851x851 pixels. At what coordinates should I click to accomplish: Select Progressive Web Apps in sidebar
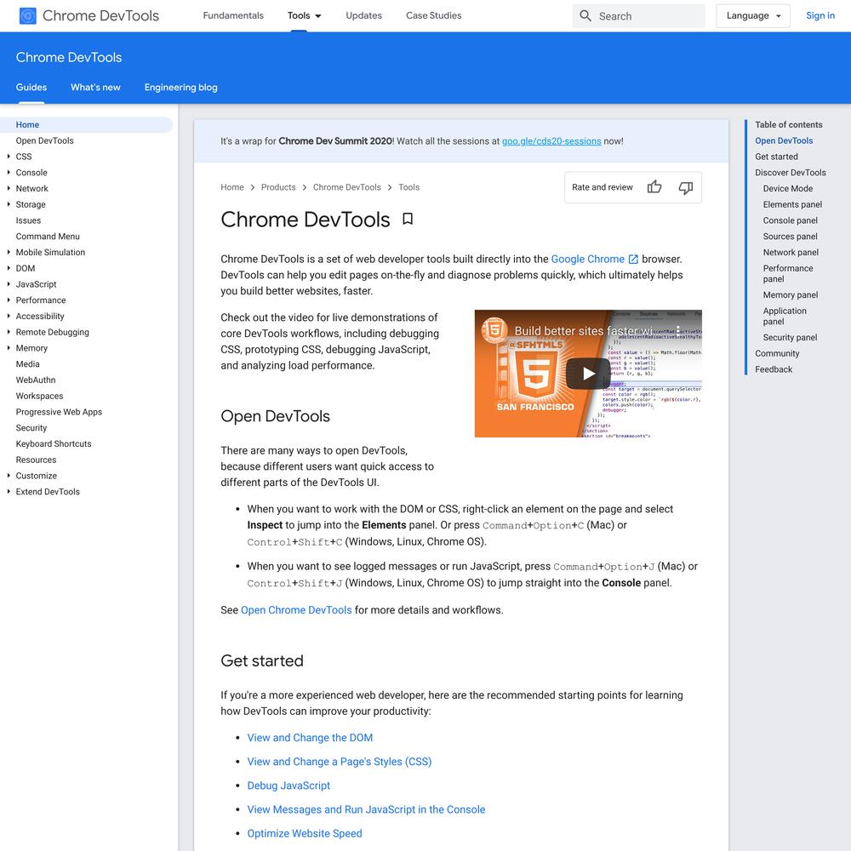click(x=59, y=412)
